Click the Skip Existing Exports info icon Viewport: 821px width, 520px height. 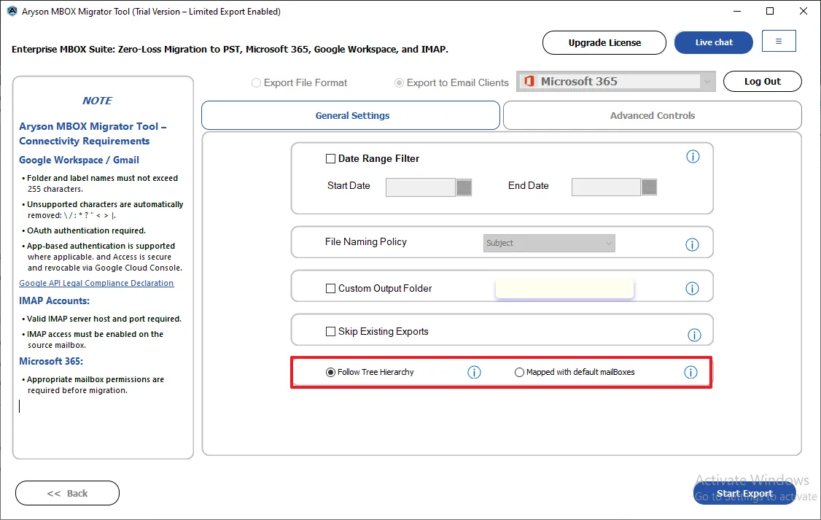(x=693, y=335)
